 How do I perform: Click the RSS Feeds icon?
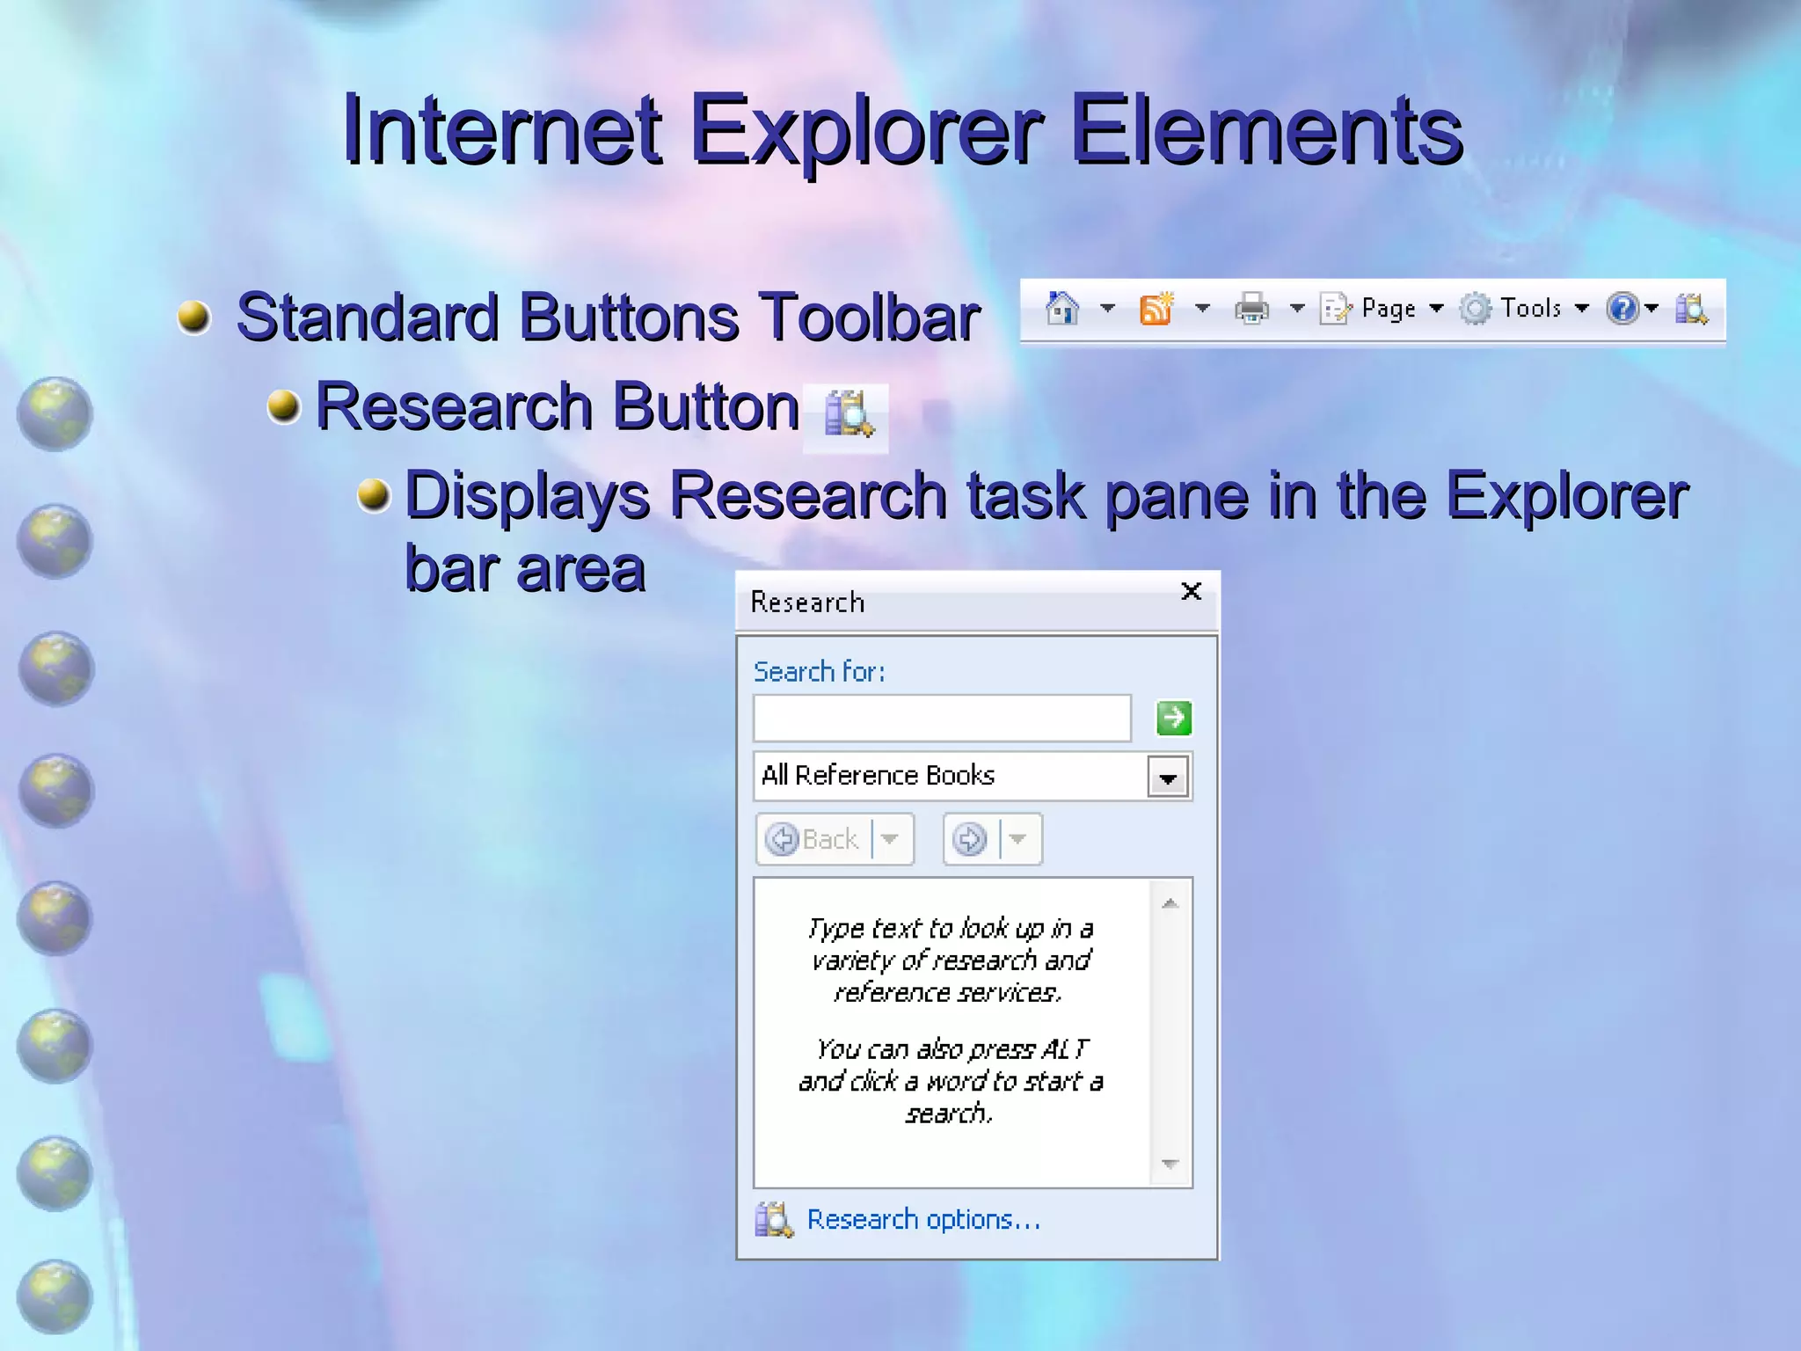1156,309
